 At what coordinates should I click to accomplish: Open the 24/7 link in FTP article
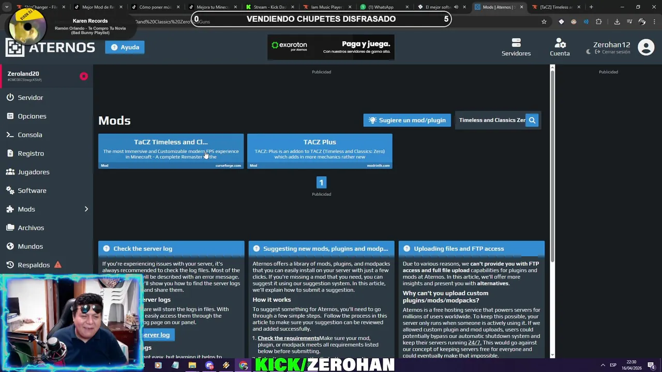474,343
